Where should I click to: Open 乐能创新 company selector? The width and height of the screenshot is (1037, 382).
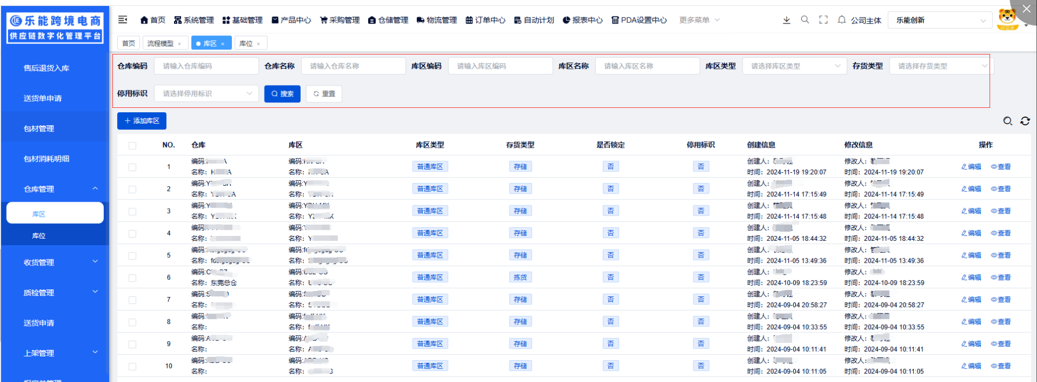(940, 20)
